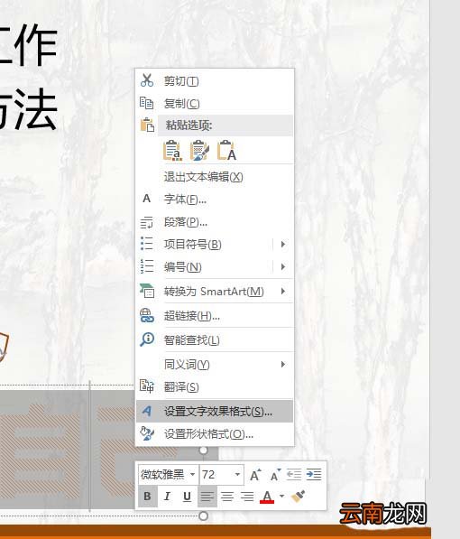Click the text effects A icon

(x=147, y=411)
